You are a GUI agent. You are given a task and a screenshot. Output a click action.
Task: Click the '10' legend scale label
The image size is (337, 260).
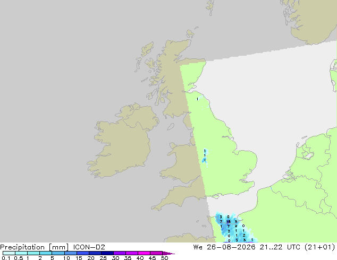pyautogui.click(x=66, y=258)
